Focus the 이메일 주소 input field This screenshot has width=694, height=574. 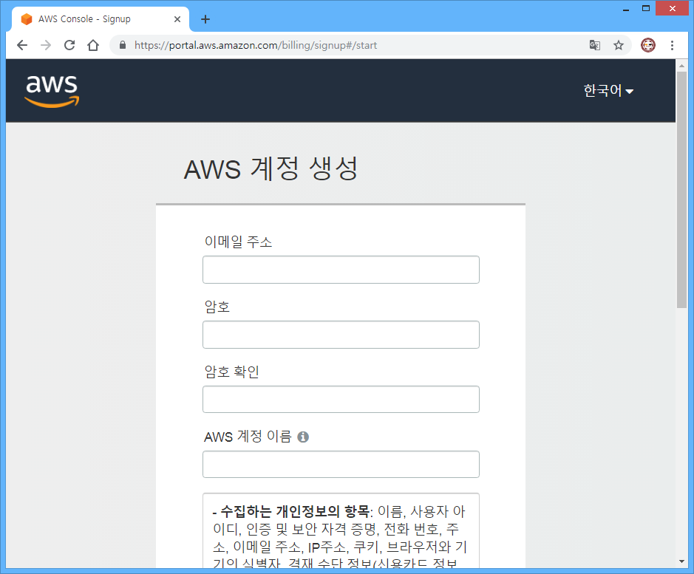341,270
